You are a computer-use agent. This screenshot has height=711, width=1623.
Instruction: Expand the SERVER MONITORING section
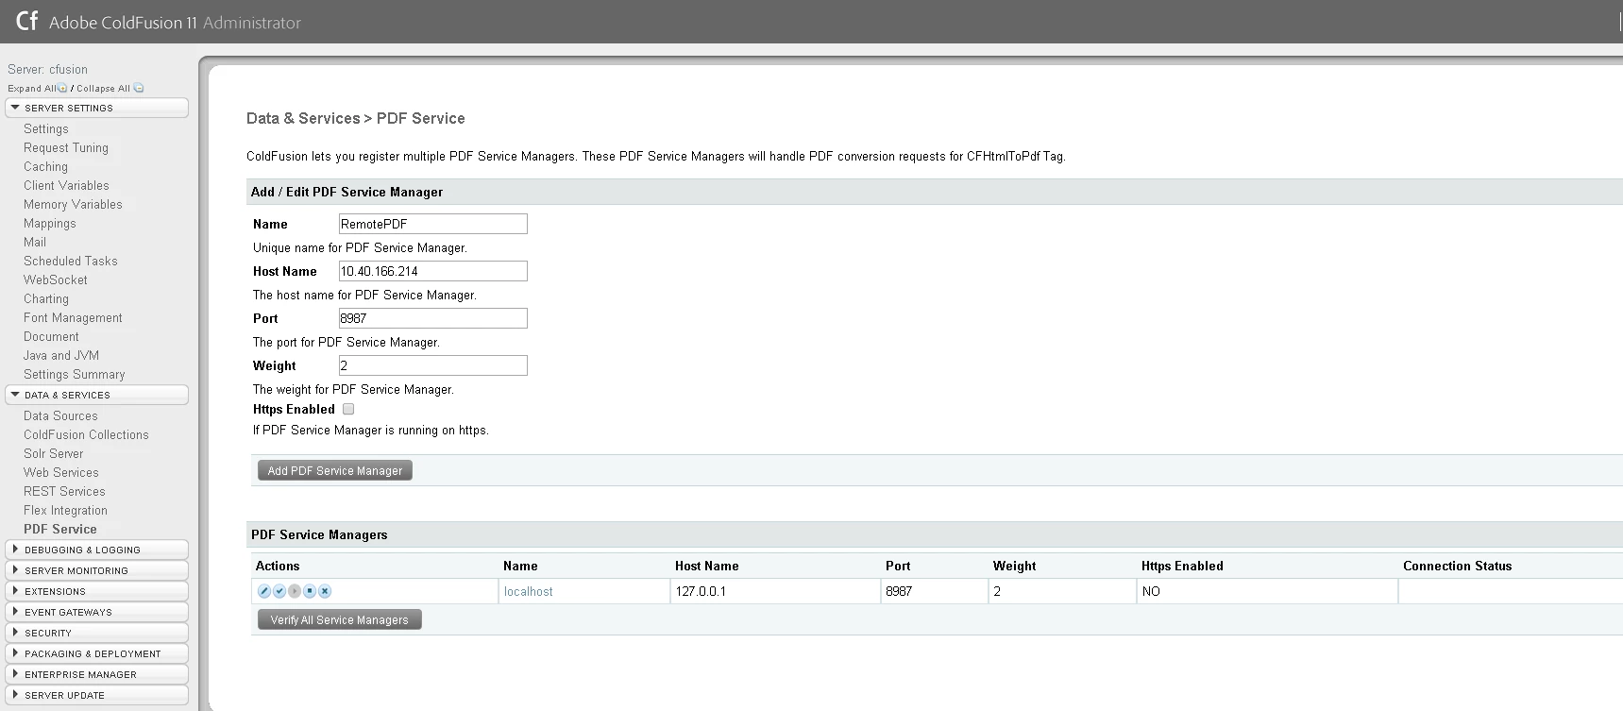point(96,570)
